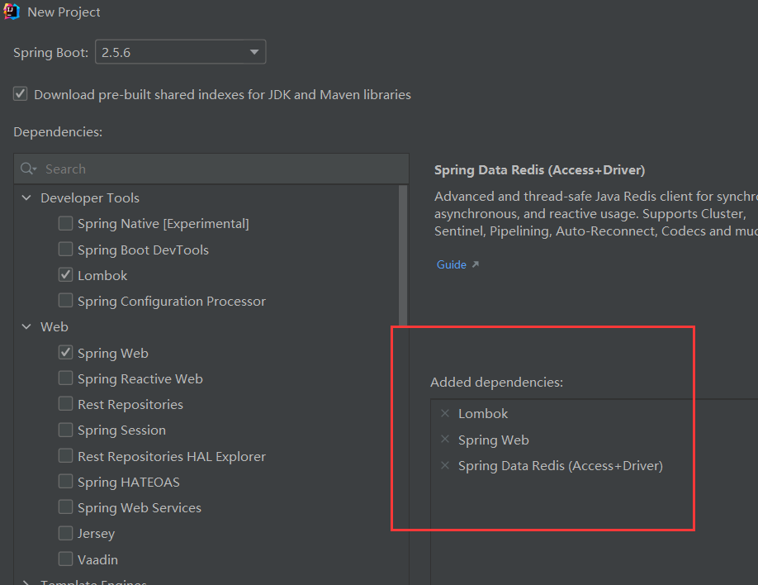Enable Spring Reactive Web checkbox

(x=66, y=378)
